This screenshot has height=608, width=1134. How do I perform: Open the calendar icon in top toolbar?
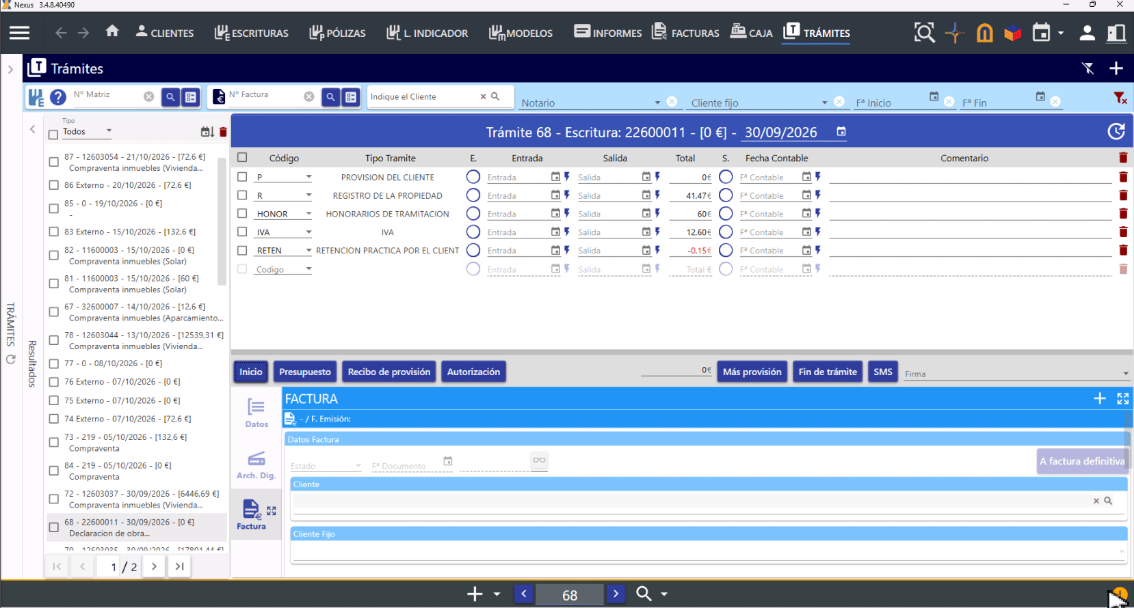click(1041, 32)
